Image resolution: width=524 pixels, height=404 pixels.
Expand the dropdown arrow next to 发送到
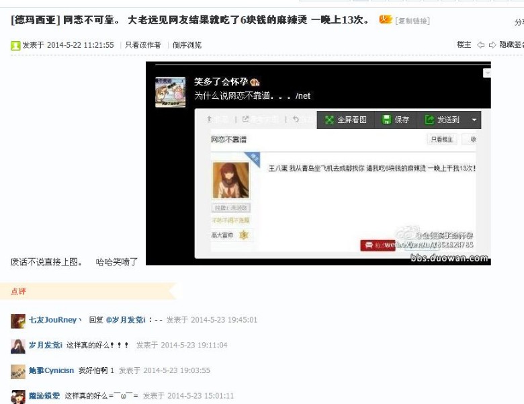474,120
